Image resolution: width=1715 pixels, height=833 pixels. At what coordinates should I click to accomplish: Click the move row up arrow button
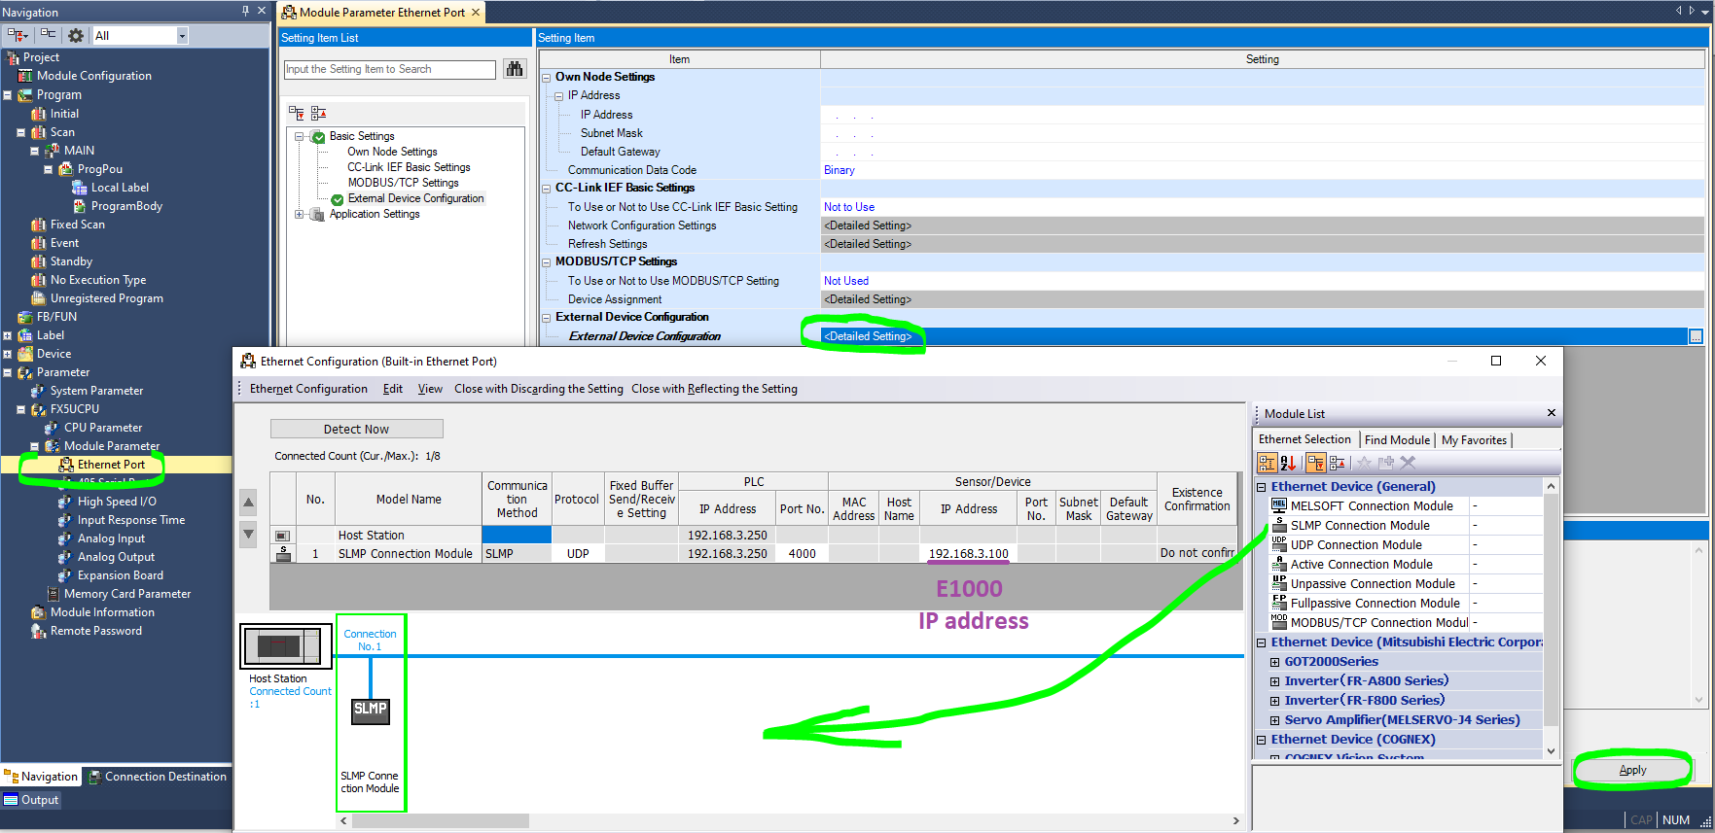coord(249,503)
